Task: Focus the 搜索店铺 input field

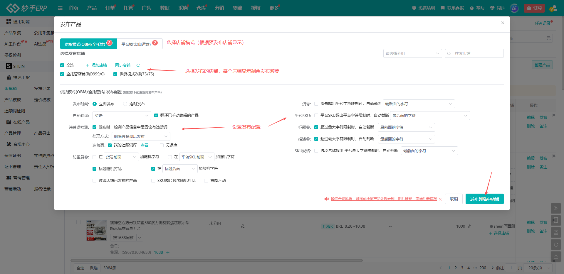Action: click(x=474, y=53)
